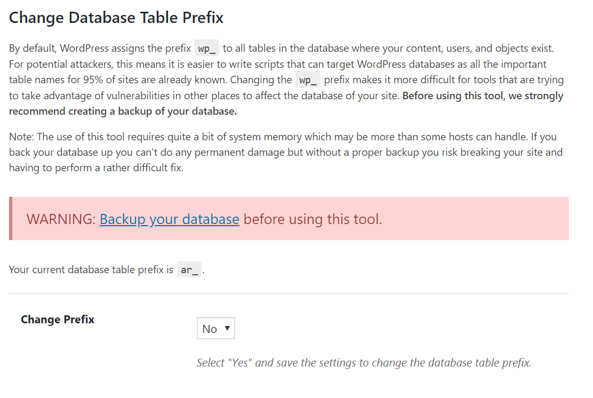Click the horizontal divider above Change Prefix
Image resolution: width=593 pixels, height=398 pixels.
(289, 293)
